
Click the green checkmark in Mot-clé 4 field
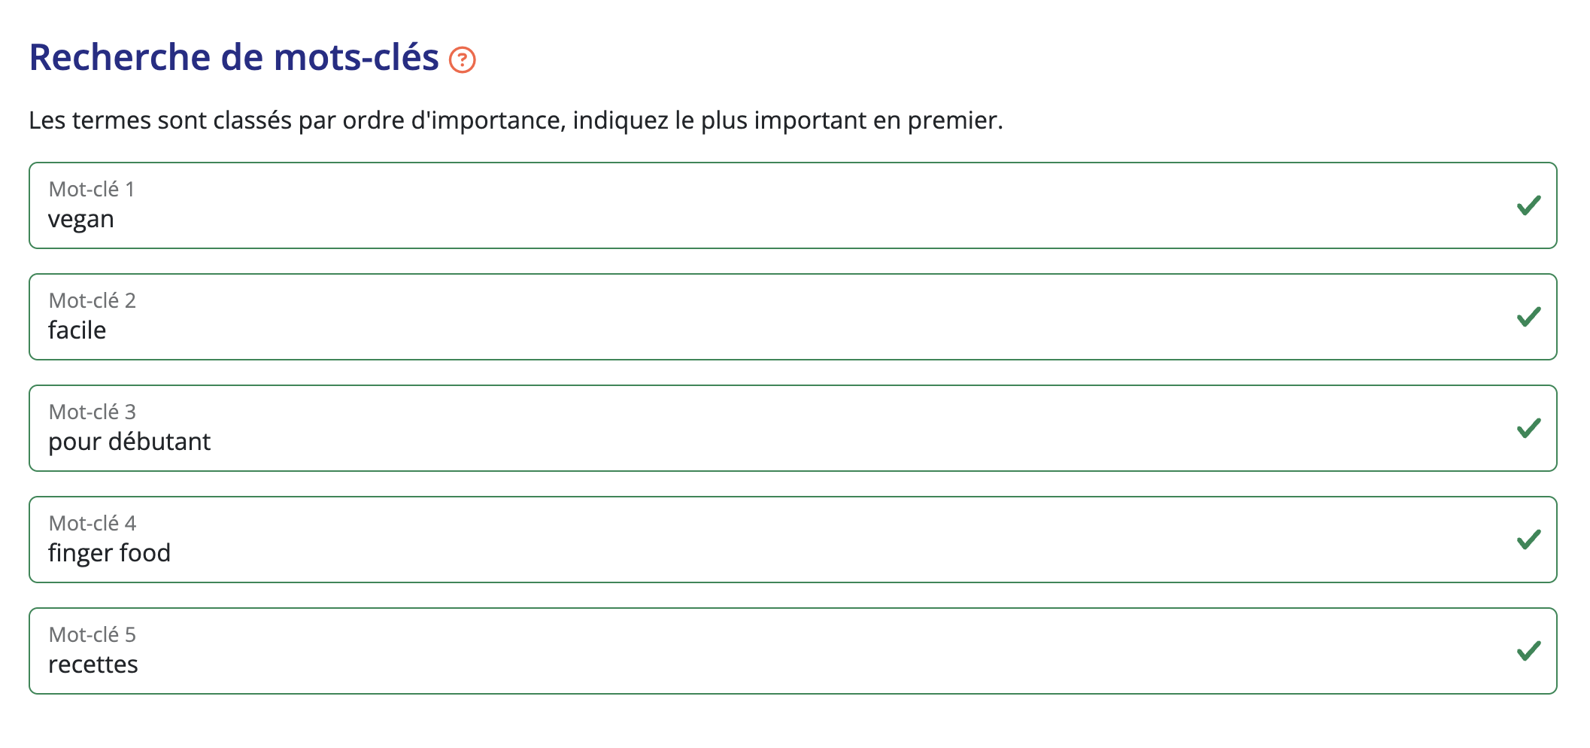1528,540
